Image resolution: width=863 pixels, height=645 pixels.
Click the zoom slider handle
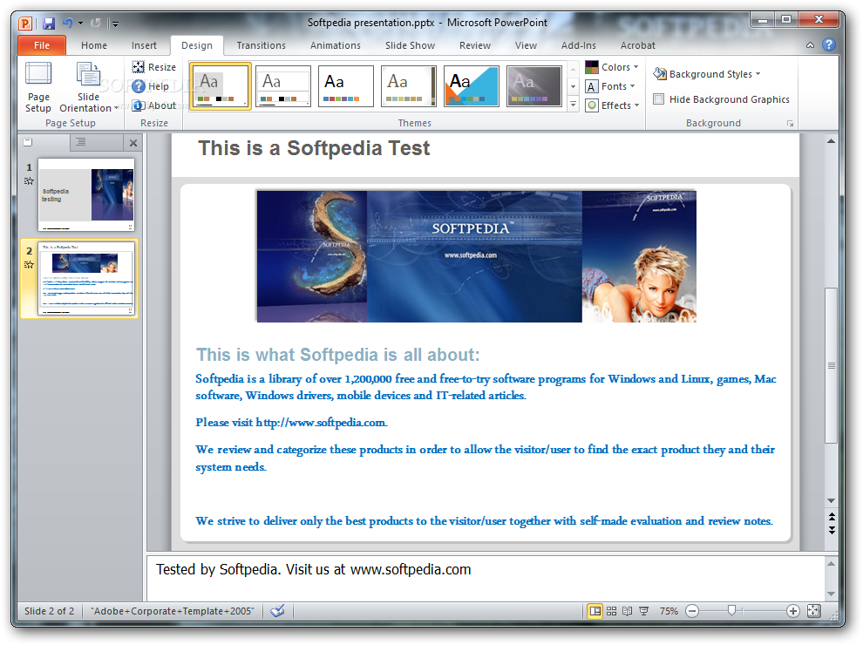coord(731,610)
